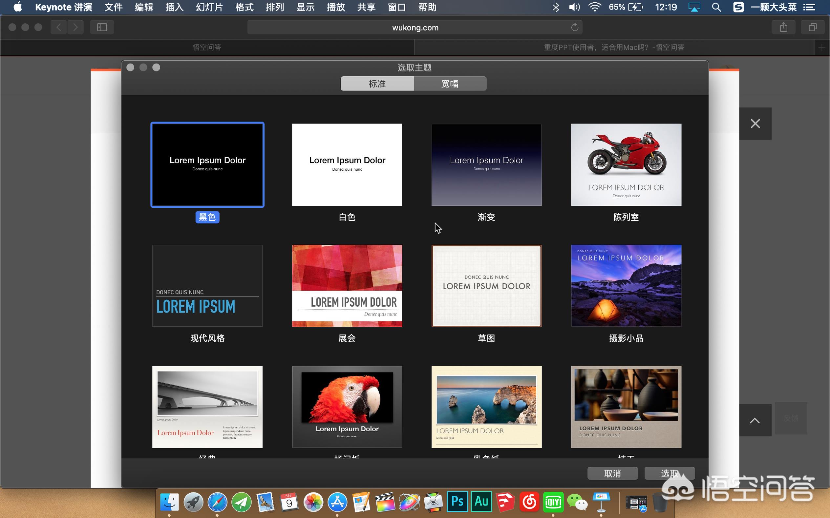Select the 黑色 (Black) theme

[x=207, y=165]
